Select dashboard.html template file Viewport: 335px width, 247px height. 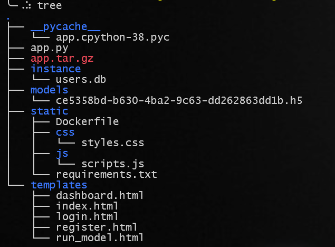pos(100,195)
